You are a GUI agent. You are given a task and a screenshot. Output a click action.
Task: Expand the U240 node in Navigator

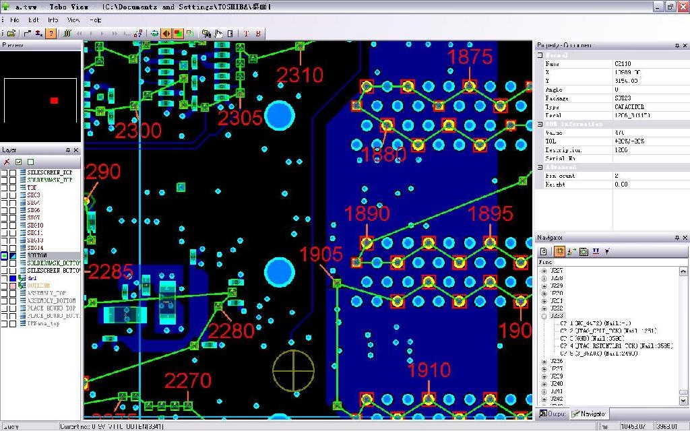coord(545,383)
